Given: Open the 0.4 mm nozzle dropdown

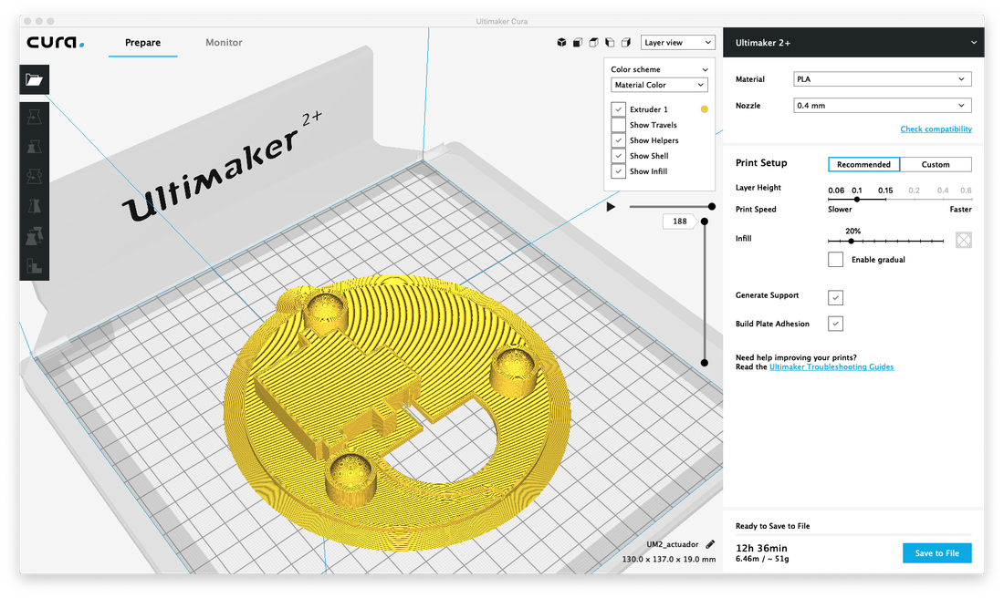Looking at the screenshot, I should (883, 106).
